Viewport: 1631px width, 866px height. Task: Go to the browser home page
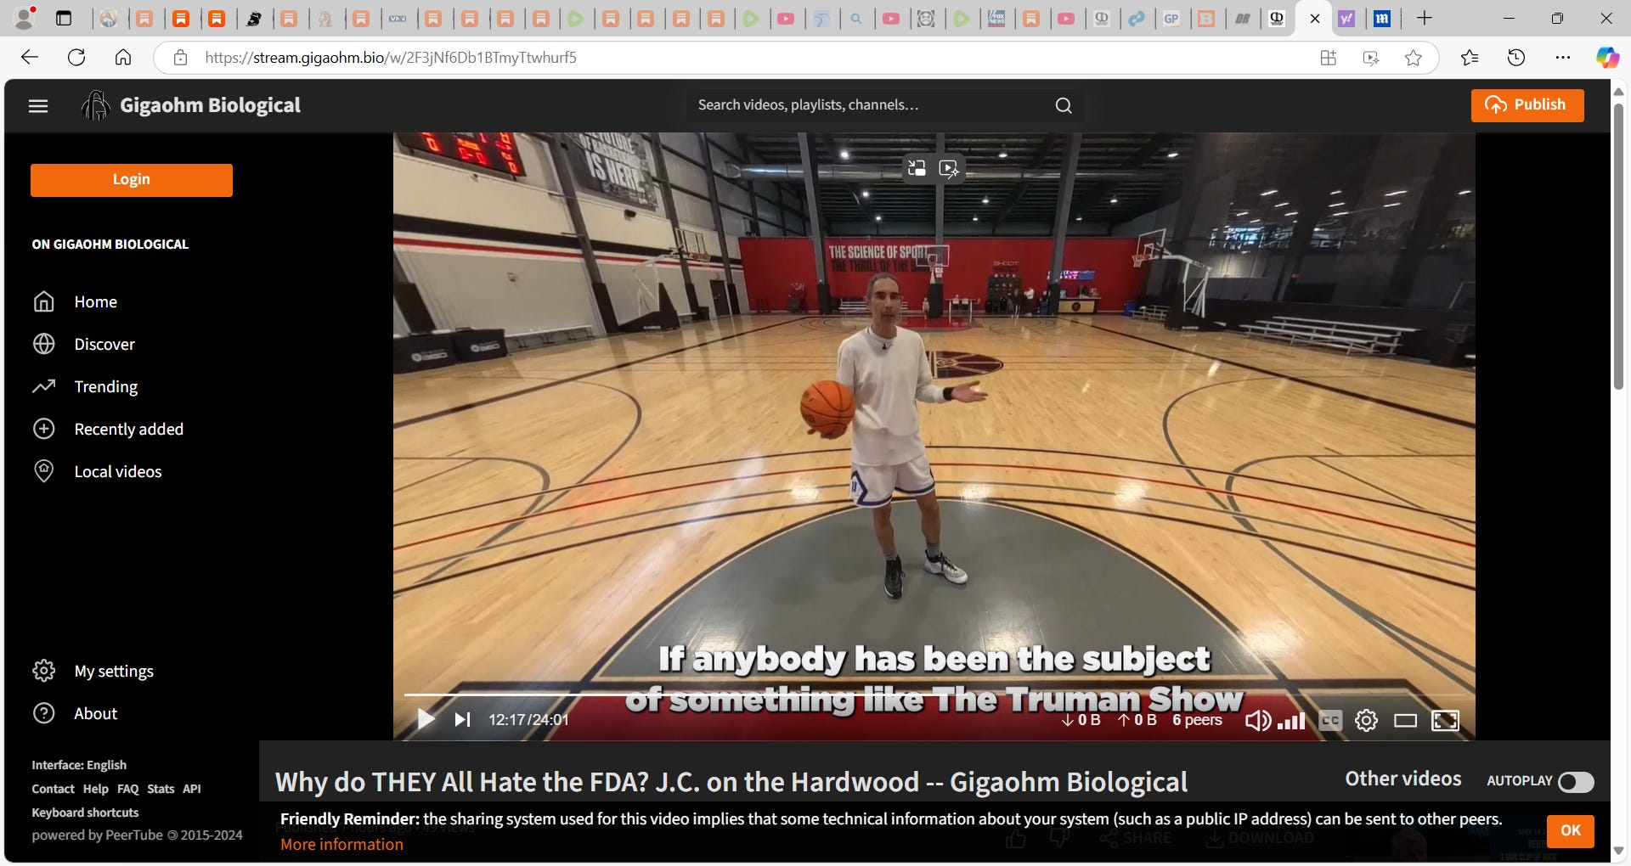point(123,58)
